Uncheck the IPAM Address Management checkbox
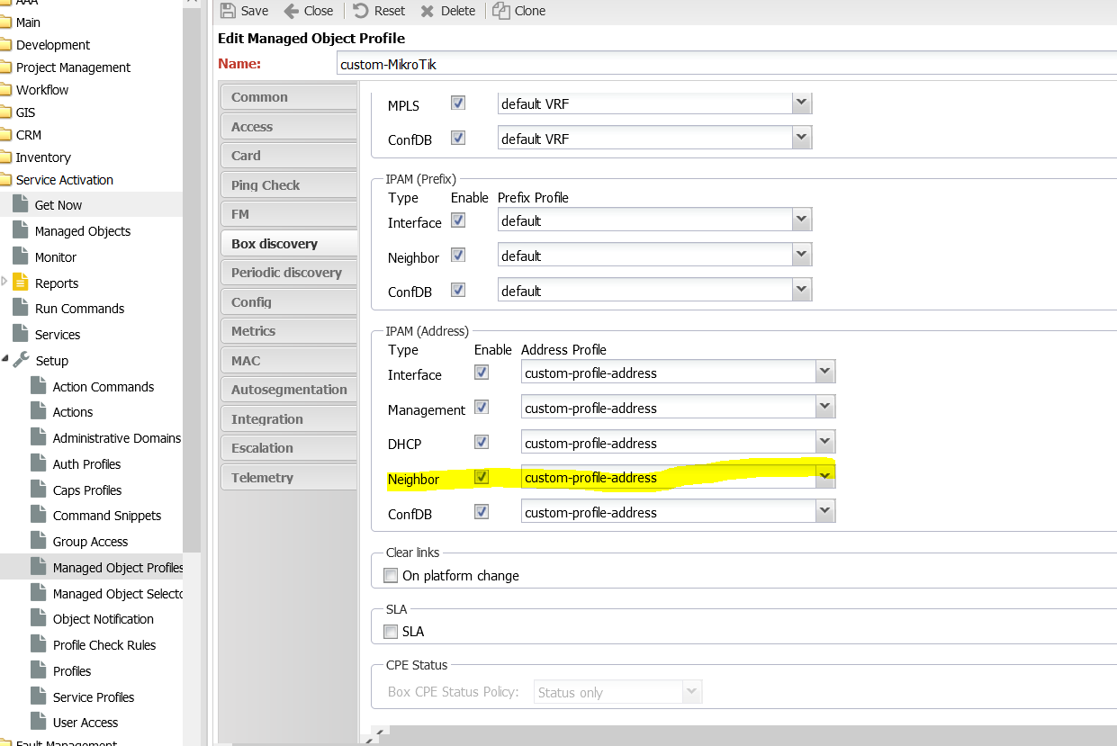This screenshot has width=1117, height=746. tap(482, 407)
